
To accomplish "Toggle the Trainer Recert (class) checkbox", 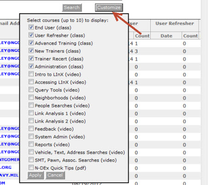I will coord(31,59).
